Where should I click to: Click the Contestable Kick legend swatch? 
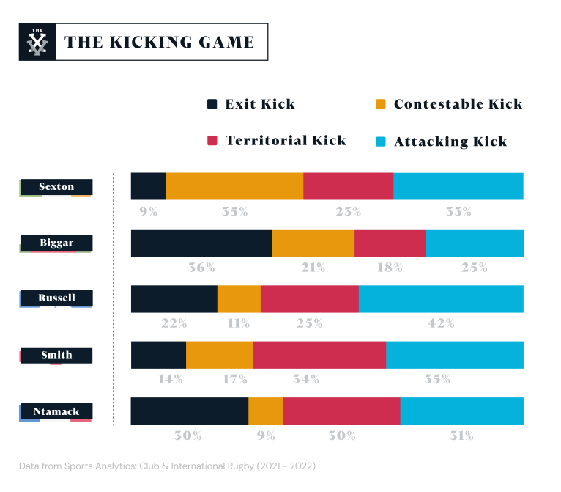coord(380,104)
